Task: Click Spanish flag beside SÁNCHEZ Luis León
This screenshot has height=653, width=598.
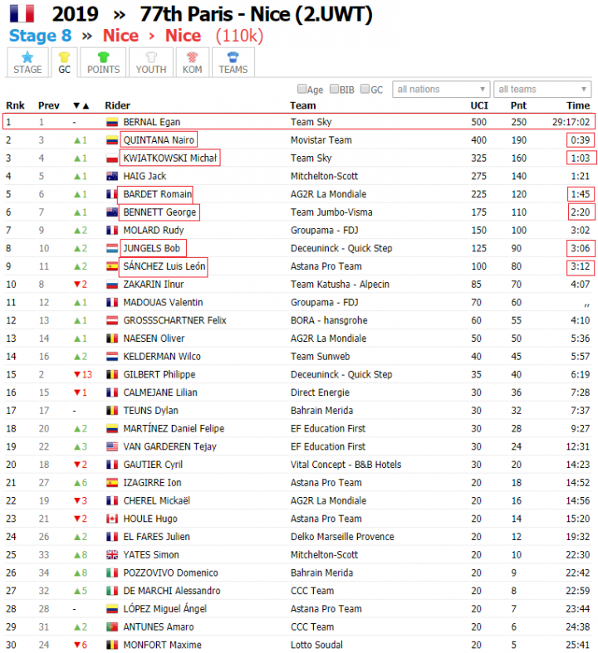Action: point(111,266)
